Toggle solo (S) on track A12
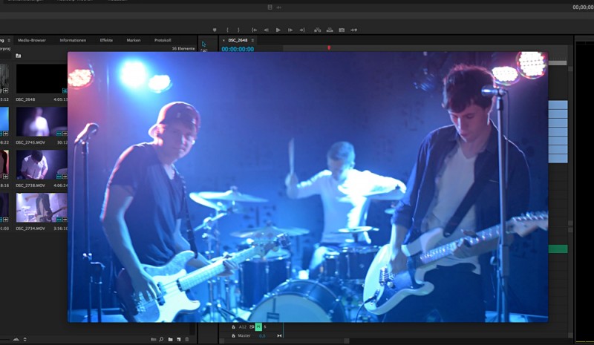 click(265, 326)
